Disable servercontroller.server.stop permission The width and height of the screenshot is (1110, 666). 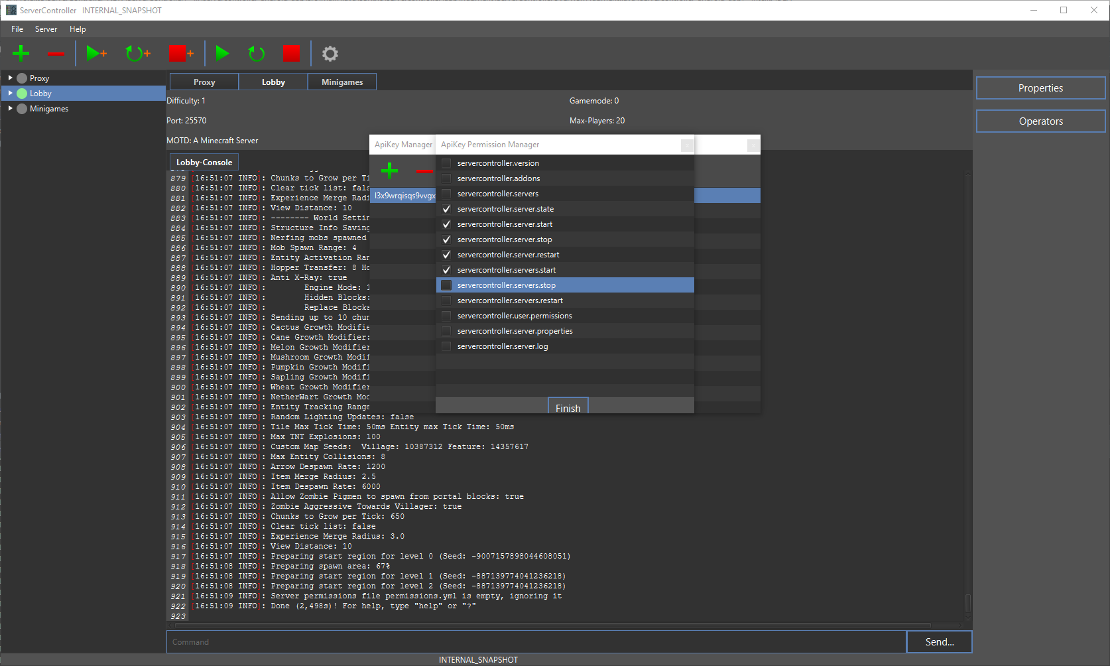coord(446,239)
